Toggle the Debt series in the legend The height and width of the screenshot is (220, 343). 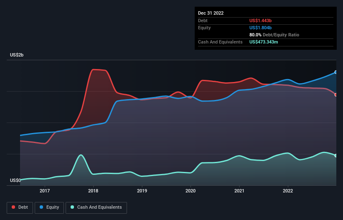(19, 207)
